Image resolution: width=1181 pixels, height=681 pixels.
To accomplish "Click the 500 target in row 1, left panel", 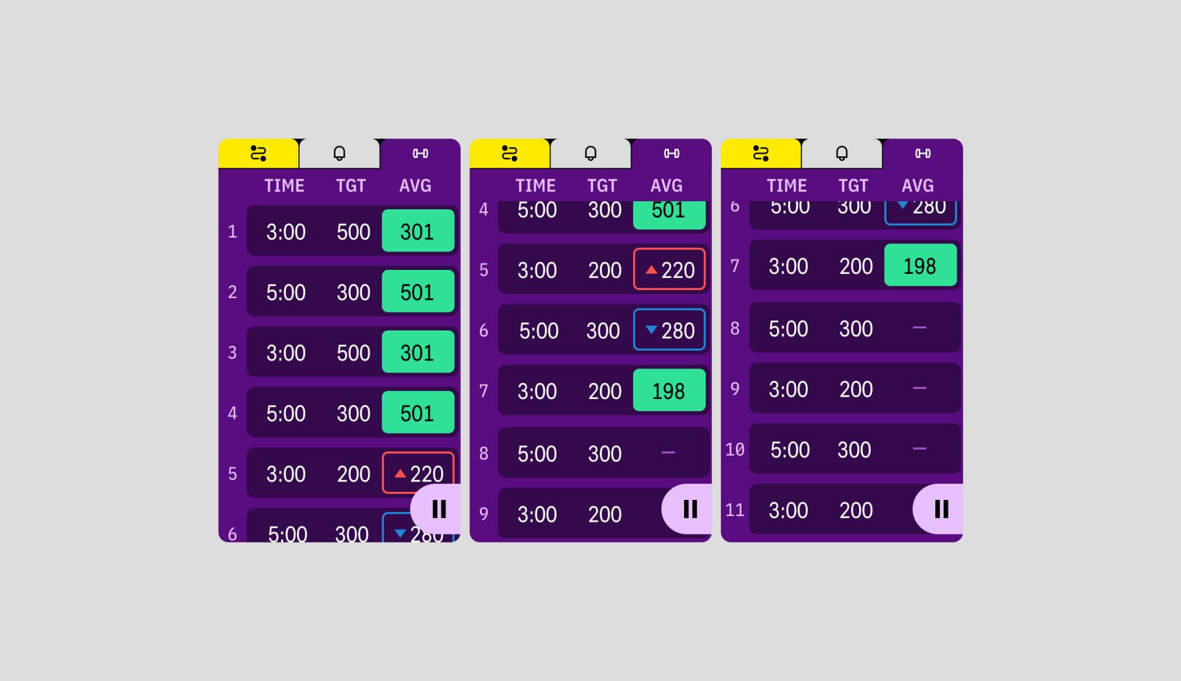I will 353,232.
